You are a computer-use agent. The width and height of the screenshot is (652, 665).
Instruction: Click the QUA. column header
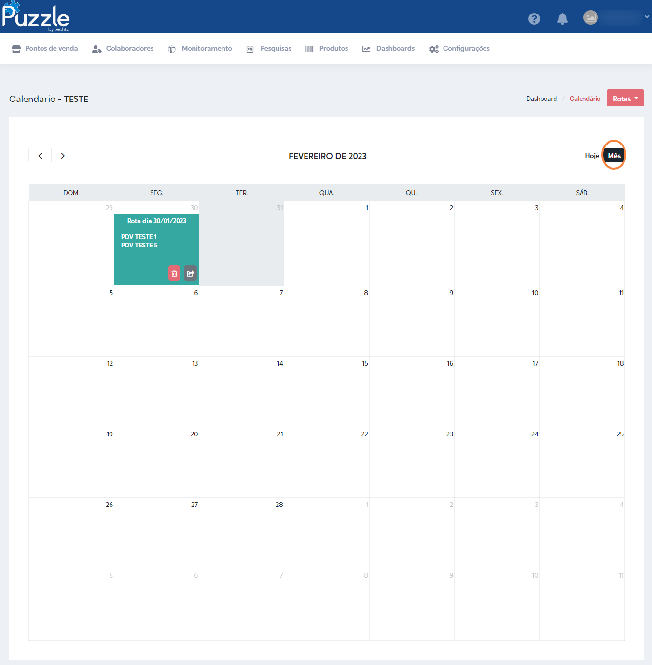tap(327, 193)
